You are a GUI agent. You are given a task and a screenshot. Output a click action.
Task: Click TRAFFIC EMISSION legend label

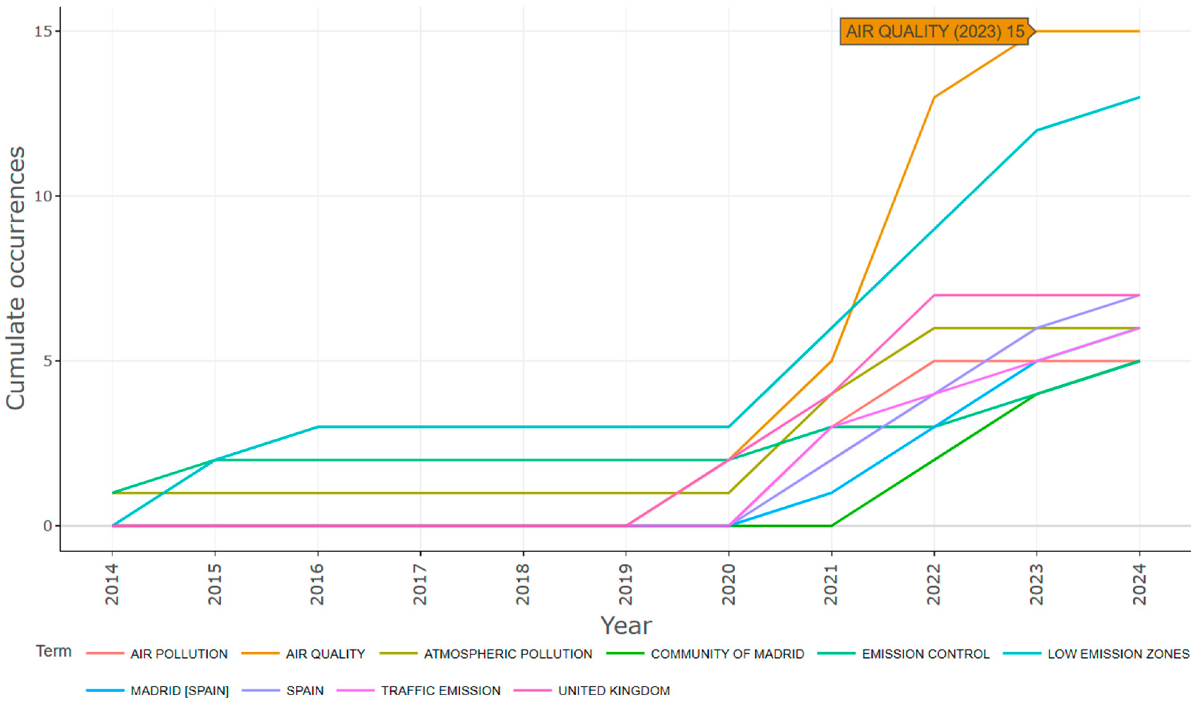(440, 691)
